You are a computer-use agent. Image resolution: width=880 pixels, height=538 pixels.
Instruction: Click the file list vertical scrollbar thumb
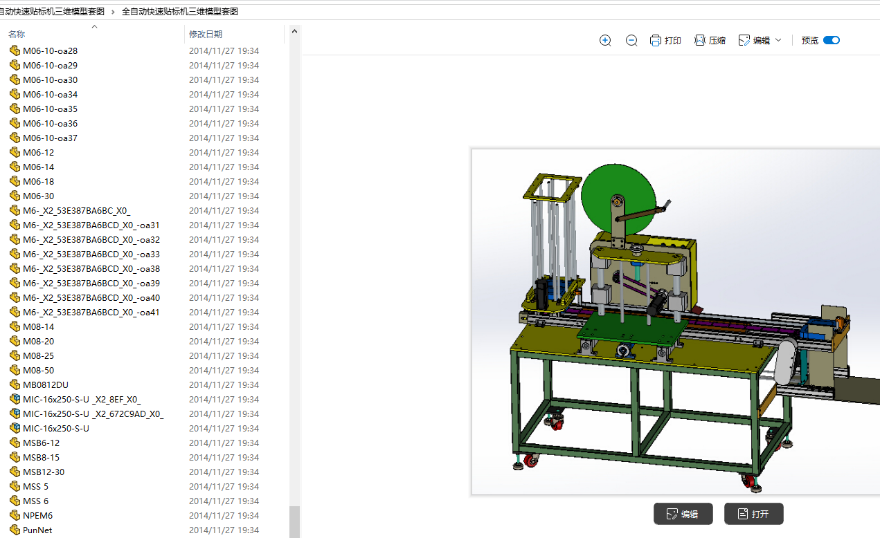coord(295,521)
